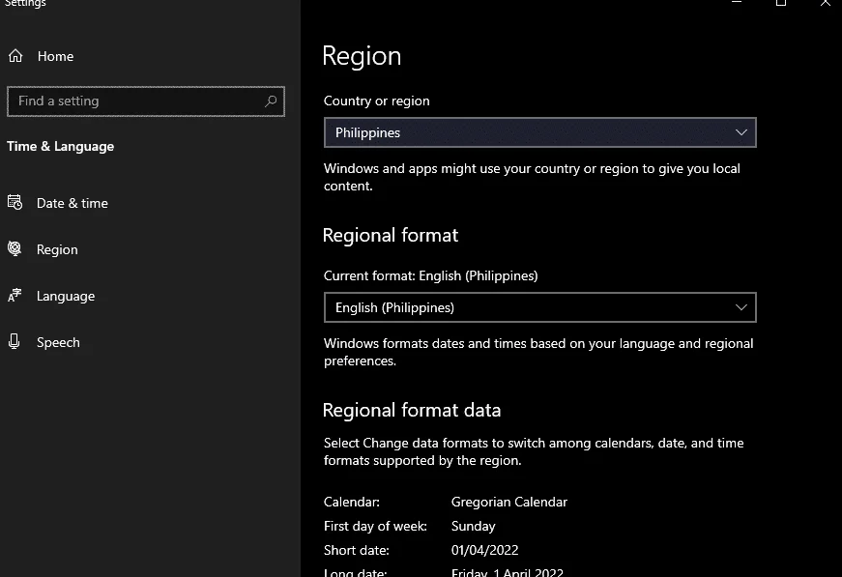
Task: Click the Short date: label
Action: [357, 550]
